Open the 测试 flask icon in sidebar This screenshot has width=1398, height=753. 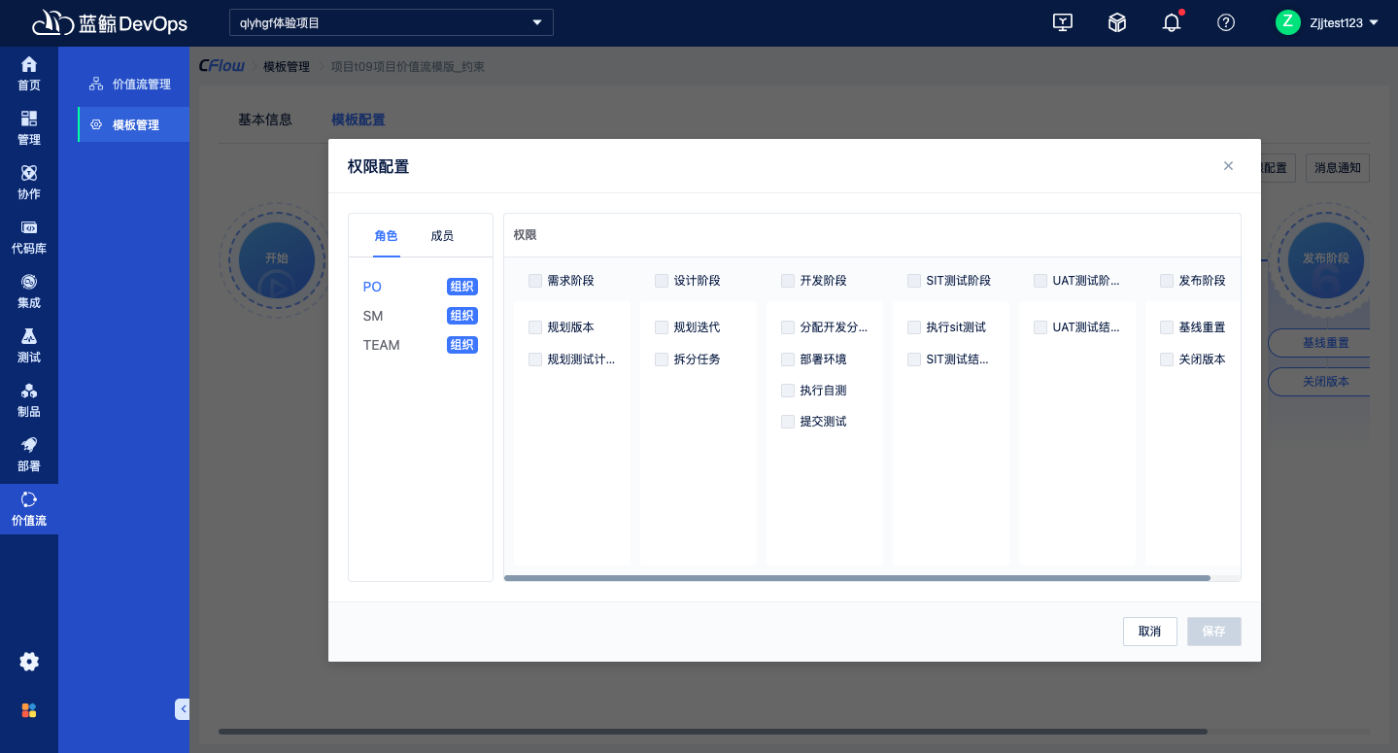(x=29, y=336)
